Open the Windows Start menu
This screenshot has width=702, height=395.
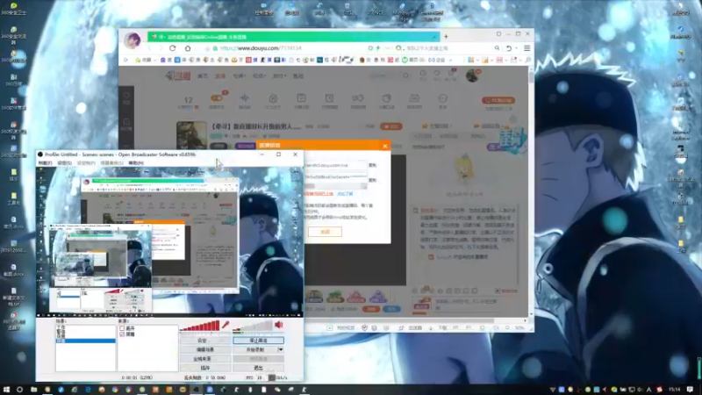pos(6,390)
